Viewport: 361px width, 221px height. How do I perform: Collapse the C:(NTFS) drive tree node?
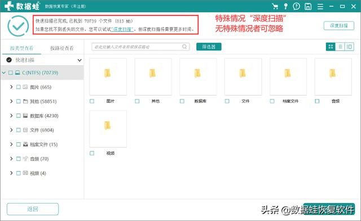(x=4, y=73)
